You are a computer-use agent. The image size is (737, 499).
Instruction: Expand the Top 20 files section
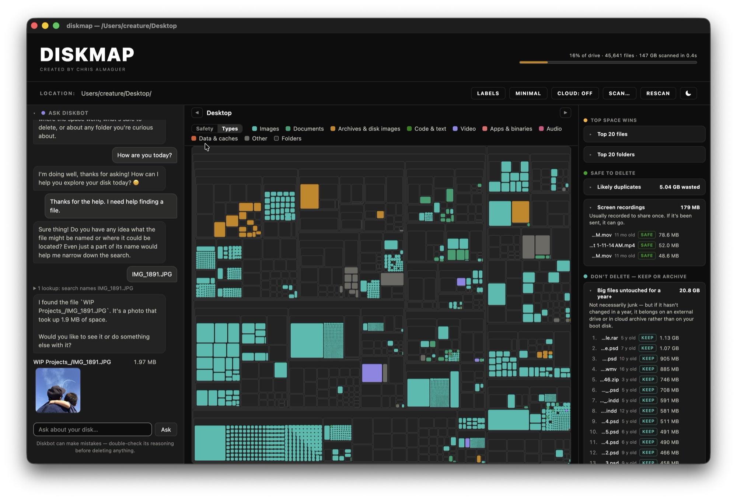(645, 134)
